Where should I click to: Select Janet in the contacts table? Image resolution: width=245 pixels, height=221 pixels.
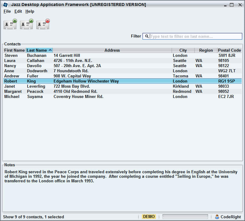[9, 86]
